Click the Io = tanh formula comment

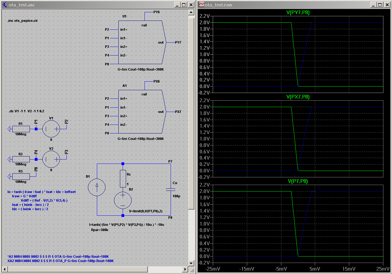tap(42, 192)
